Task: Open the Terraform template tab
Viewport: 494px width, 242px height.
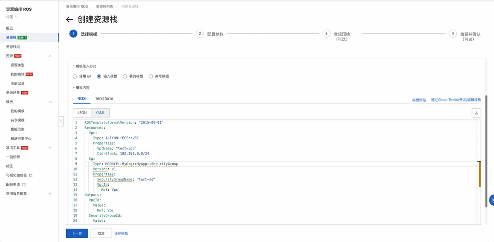Action: click(x=104, y=98)
